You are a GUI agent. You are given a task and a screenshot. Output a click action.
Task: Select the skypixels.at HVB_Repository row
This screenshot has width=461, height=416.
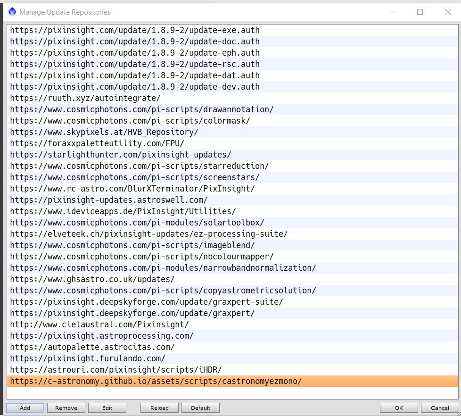pos(232,132)
